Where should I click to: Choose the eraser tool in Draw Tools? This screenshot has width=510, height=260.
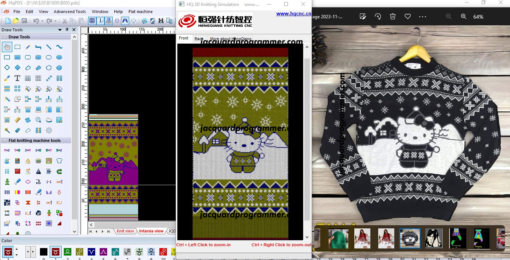(x=17, y=130)
